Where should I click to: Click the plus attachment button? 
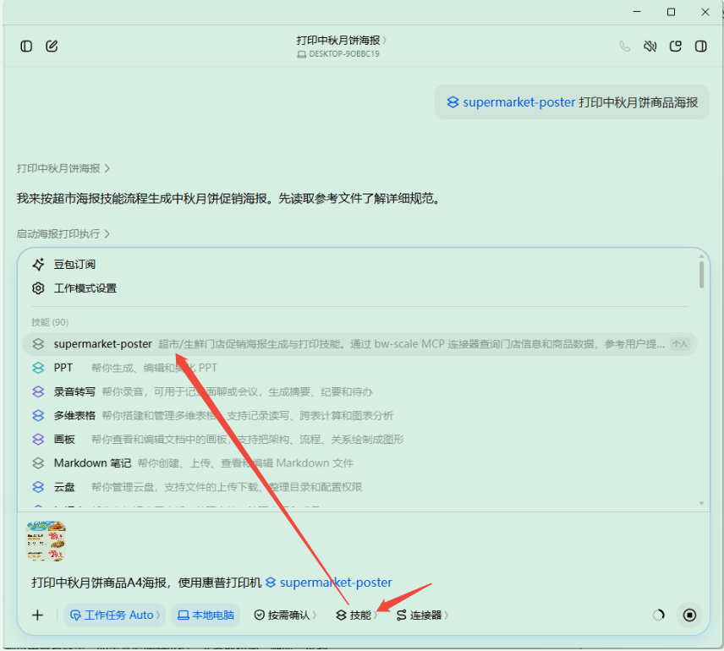pos(38,615)
